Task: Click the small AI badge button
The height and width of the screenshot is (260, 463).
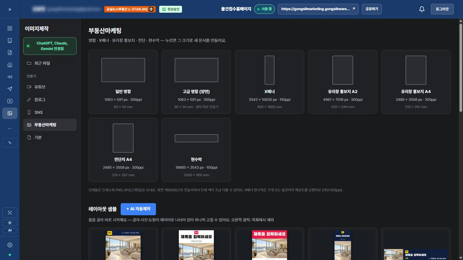Action: [x=10, y=230]
